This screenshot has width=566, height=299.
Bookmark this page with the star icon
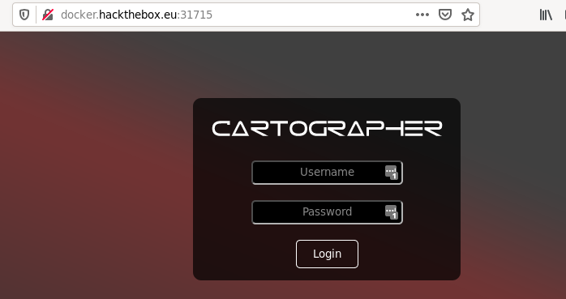click(x=468, y=15)
